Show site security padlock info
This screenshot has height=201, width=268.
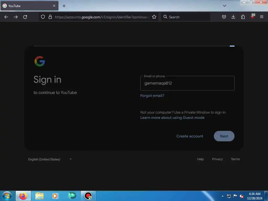(50, 17)
